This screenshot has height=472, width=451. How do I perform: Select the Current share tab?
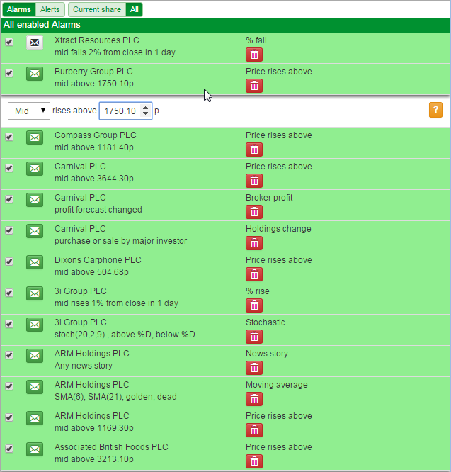tap(96, 9)
